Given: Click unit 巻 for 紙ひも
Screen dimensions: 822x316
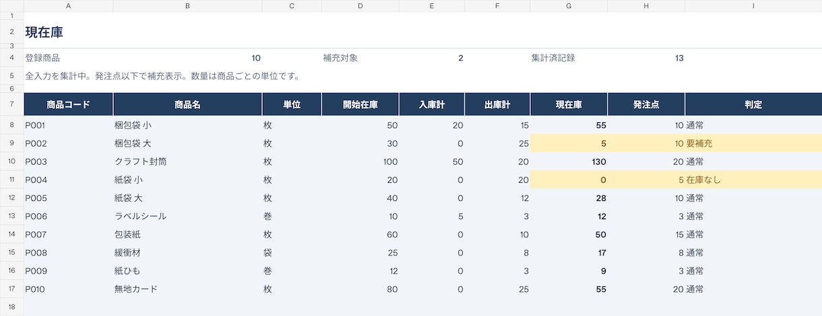Looking at the screenshot, I should pyautogui.click(x=267, y=270).
